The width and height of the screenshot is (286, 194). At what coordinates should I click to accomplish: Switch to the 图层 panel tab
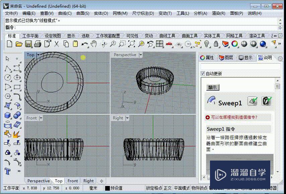point(226,58)
